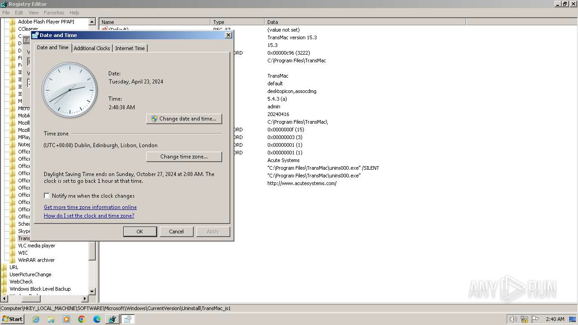Open How do I set the clock link
Screen dimensions: 578x325
click(x=89, y=216)
